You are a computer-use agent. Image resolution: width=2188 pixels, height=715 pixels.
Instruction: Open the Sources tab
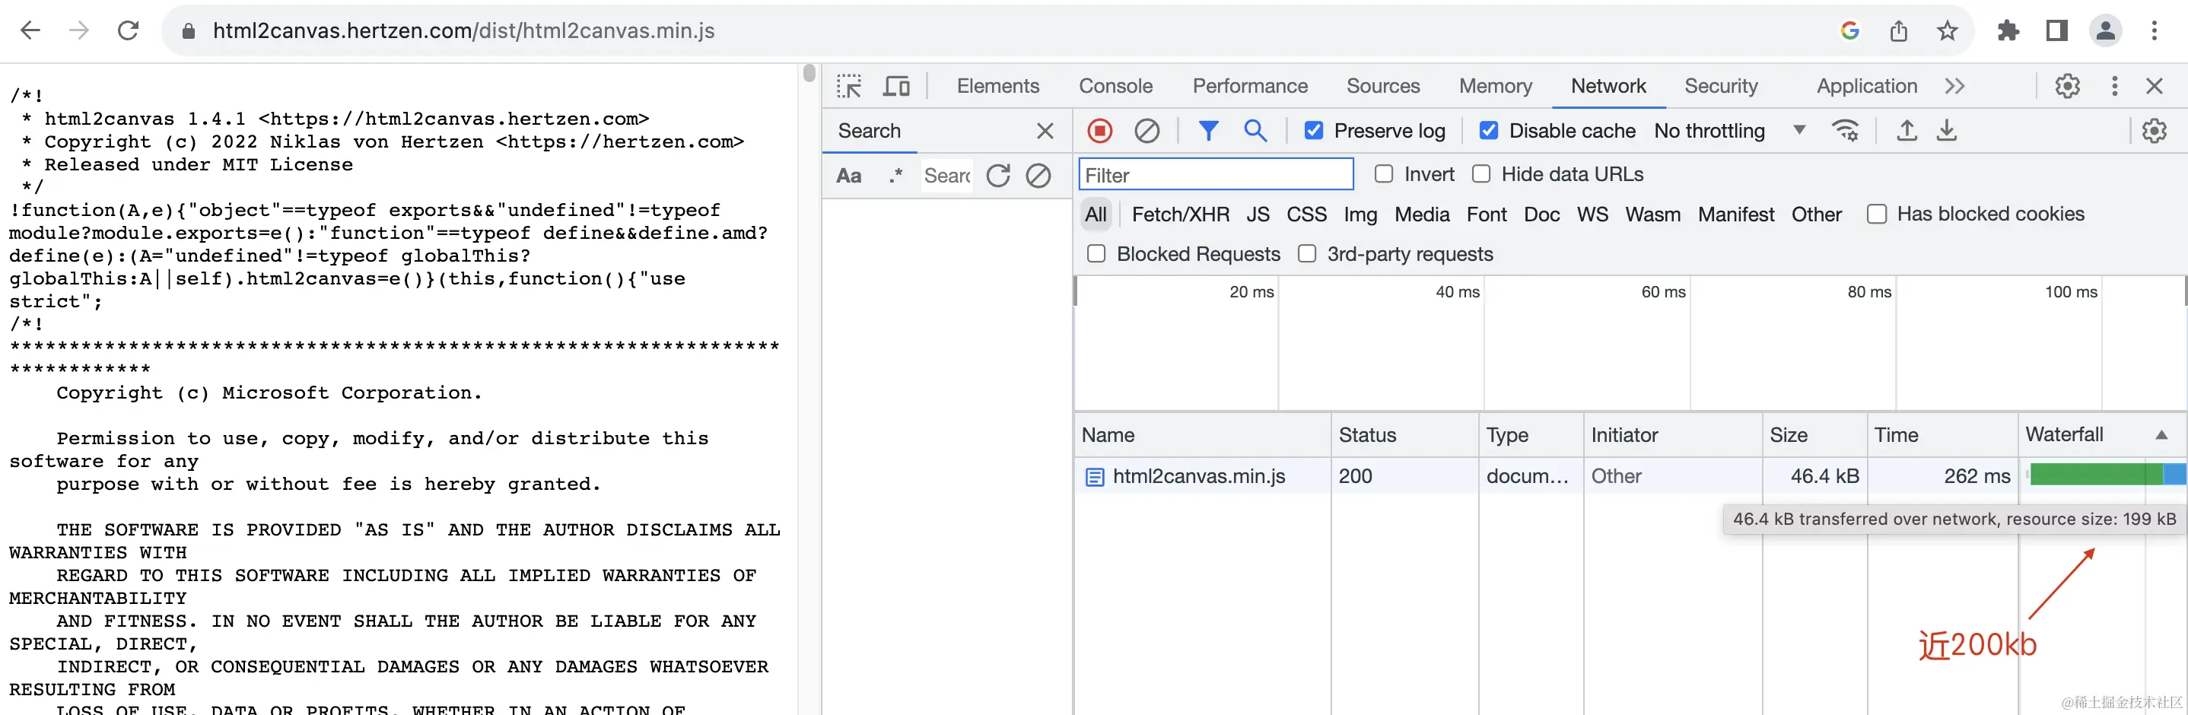1383,86
